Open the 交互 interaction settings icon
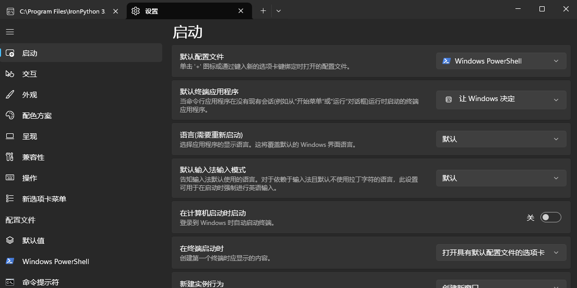This screenshot has width=577, height=288. (9, 74)
